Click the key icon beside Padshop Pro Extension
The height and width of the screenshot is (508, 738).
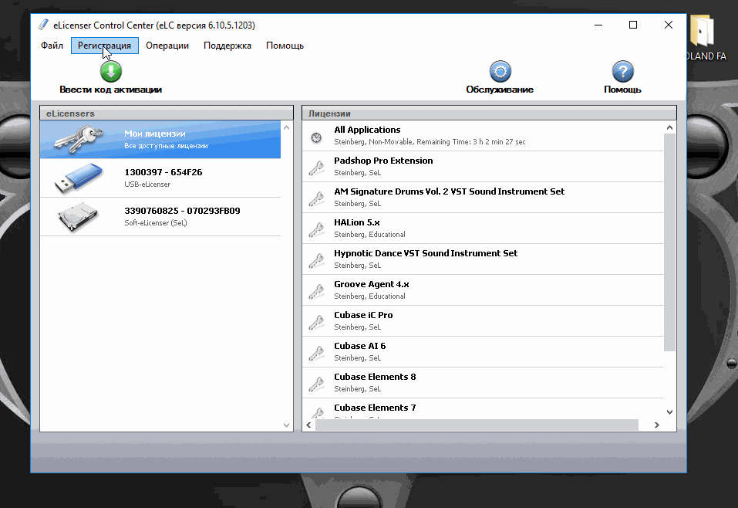click(x=317, y=168)
